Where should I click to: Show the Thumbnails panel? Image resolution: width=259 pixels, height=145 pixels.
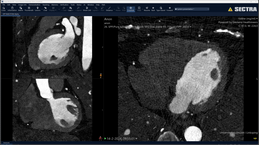pos(29,9)
